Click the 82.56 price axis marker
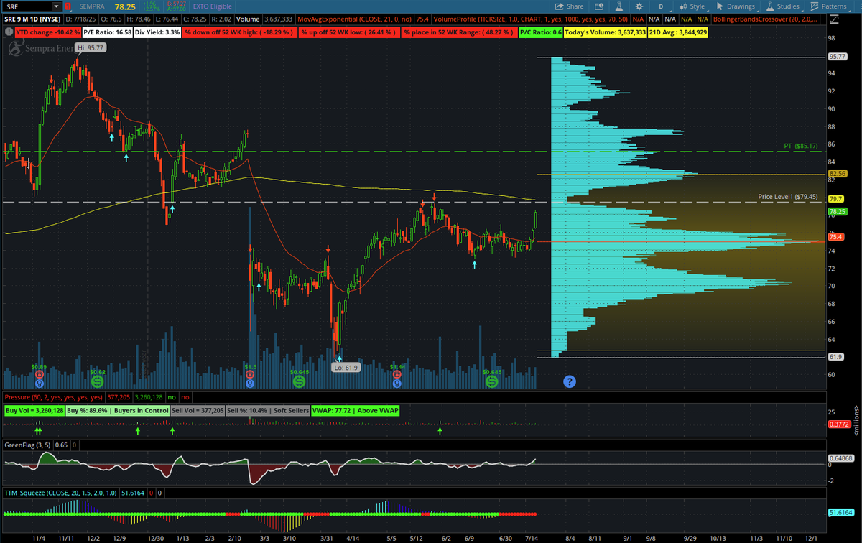The height and width of the screenshot is (543, 862). 837,174
